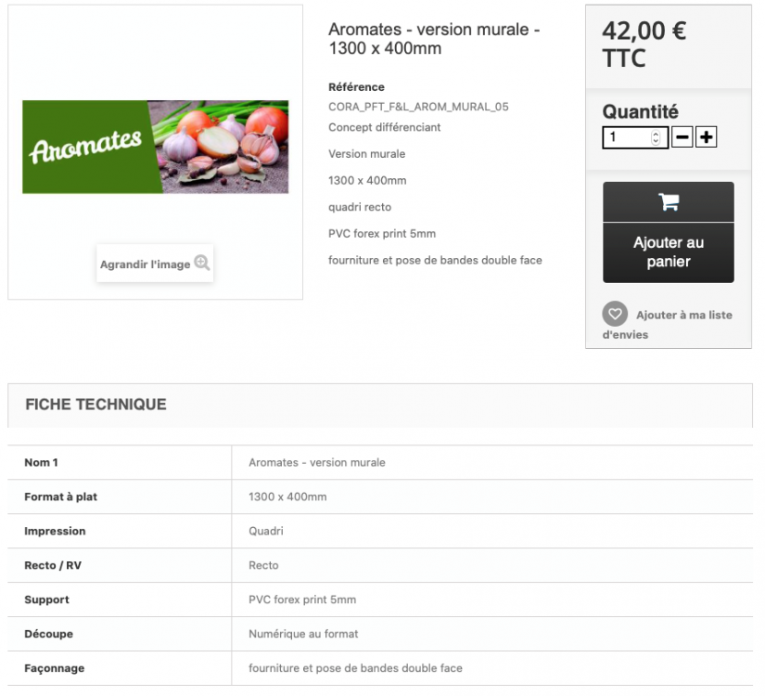Click the down arrow of the quantity spinner

tap(656, 140)
